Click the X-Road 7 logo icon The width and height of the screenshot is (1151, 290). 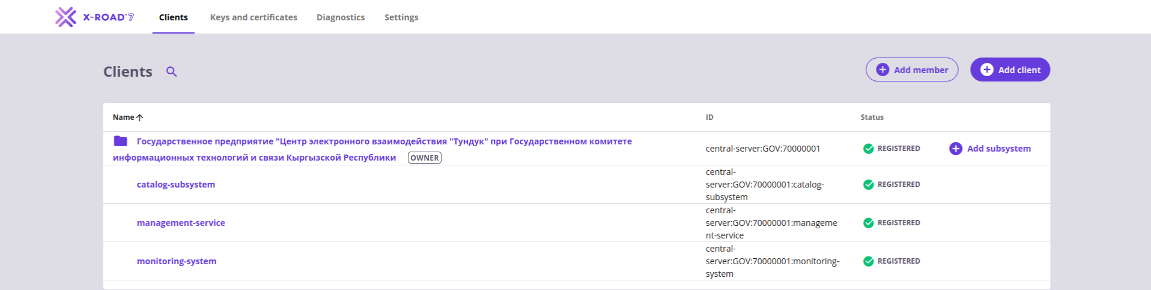click(65, 17)
